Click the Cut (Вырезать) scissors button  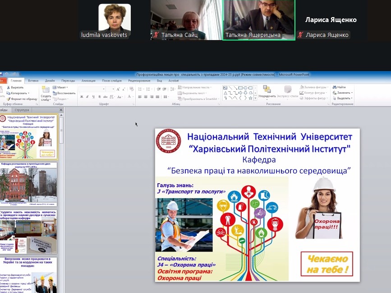coord(17,87)
